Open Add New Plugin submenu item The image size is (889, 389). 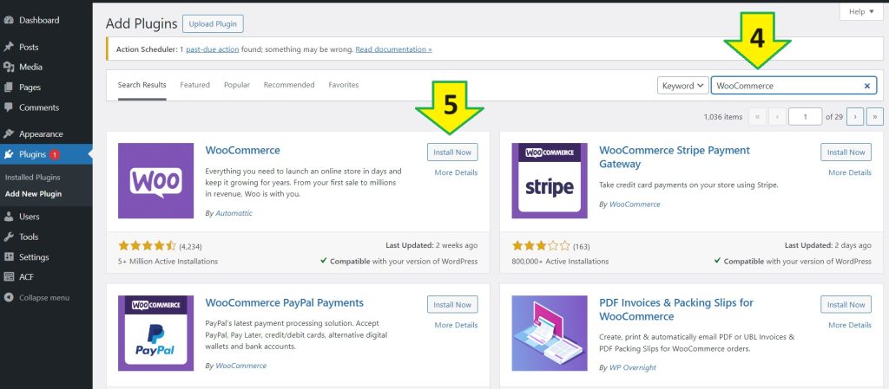click(x=34, y=194)
